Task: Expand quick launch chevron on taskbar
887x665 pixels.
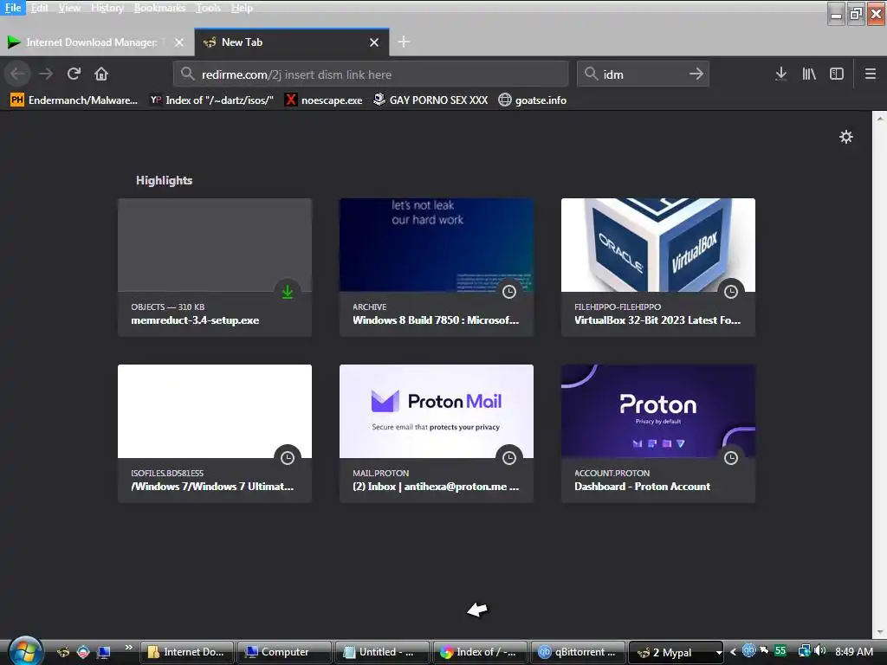Action: [x=128, y=648]
